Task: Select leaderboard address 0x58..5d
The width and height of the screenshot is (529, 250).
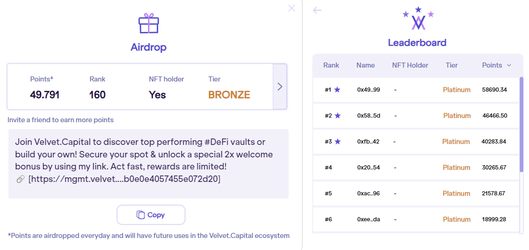Action: pyautogui.click(x=369, y=116)
